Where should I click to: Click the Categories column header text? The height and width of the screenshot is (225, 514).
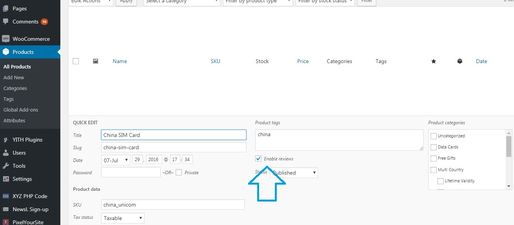339,61
